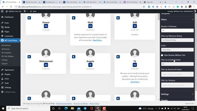Collapse the admin sidebar menu
This screenshot has height=111, width=197.
tap(10, 92)
